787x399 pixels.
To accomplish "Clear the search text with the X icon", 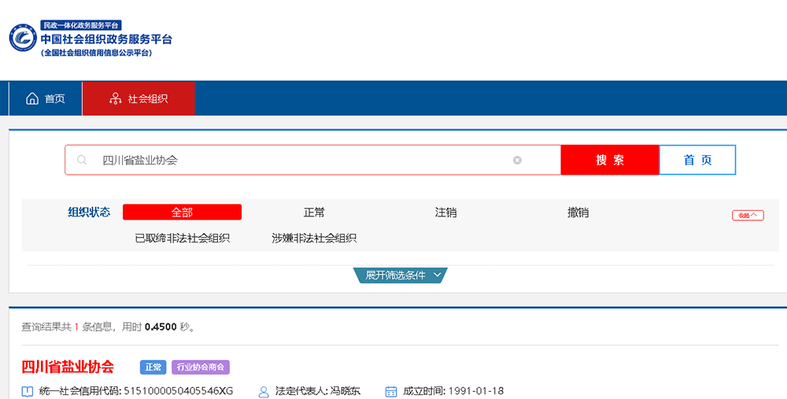I will [x=517, y=160].
